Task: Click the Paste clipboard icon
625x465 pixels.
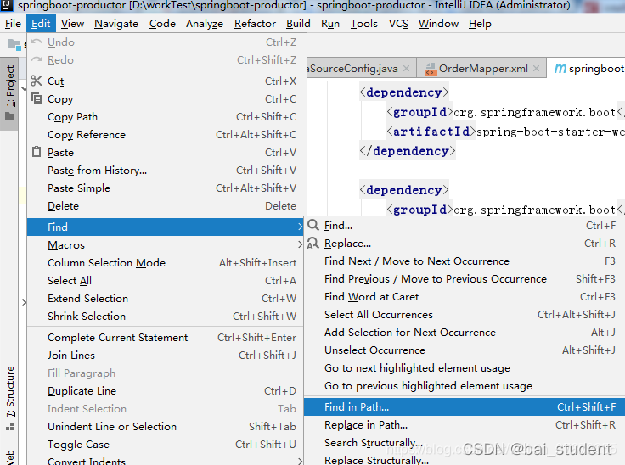Action: pyautogui.click(x=37, y=152)
